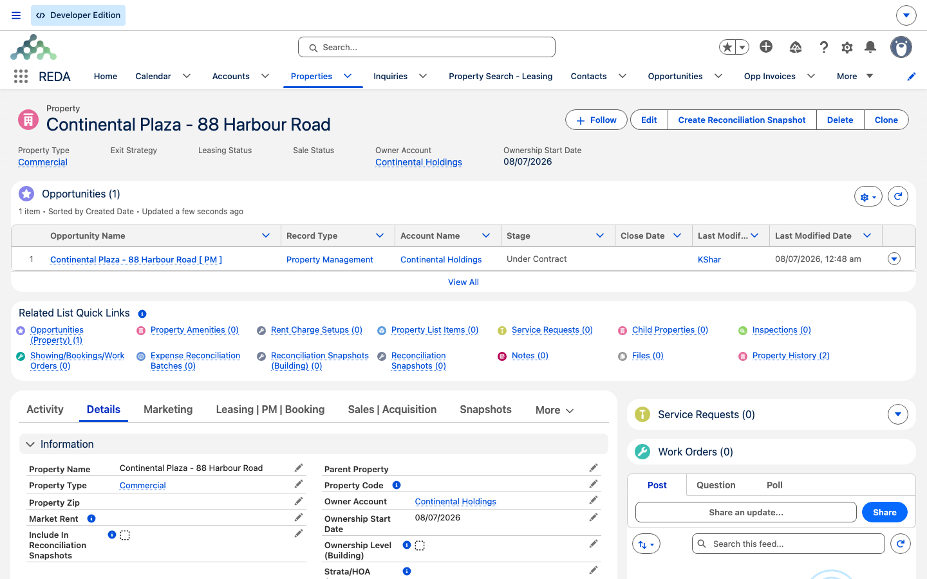Open the Service Requests card action dropdown
The image size is (927, 579).
pyautogui.click(x=898, y=414)
